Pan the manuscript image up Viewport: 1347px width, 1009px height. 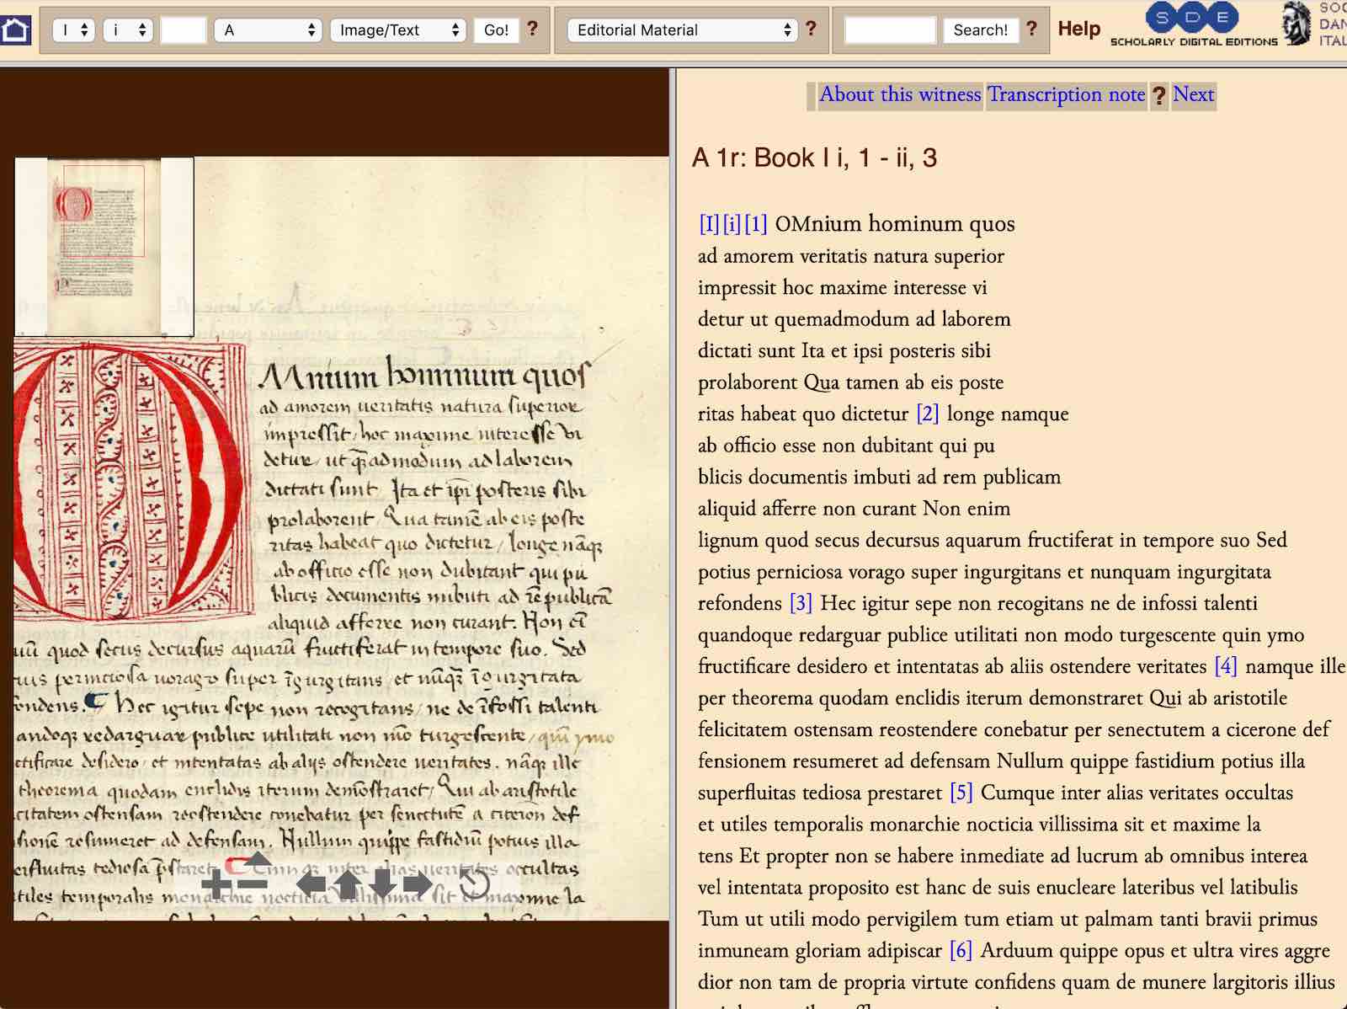click(x=348, y=884)
